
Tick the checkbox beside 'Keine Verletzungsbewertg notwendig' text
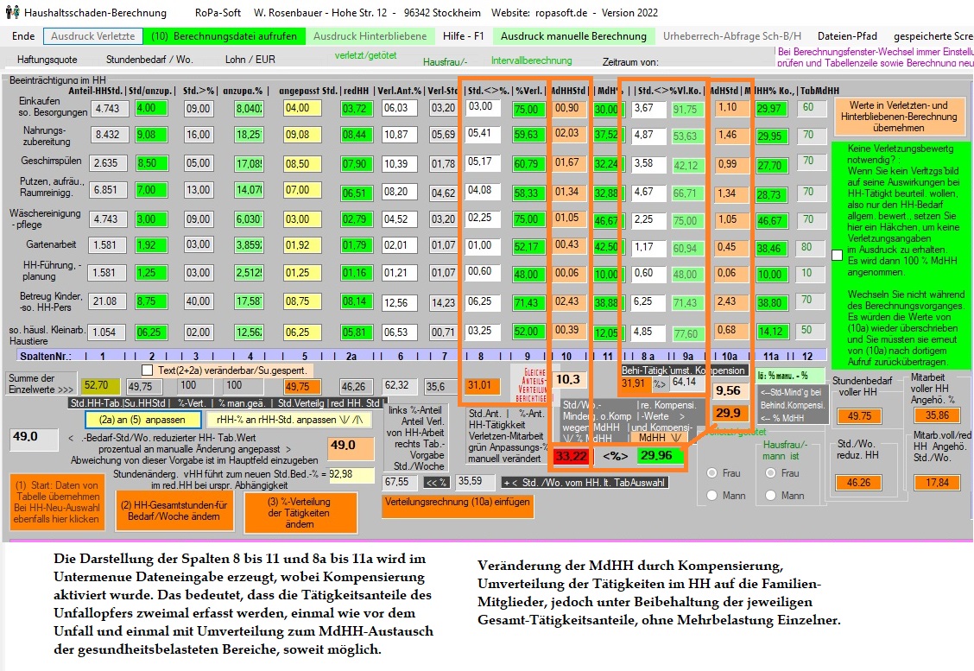(x=836, y=255)
